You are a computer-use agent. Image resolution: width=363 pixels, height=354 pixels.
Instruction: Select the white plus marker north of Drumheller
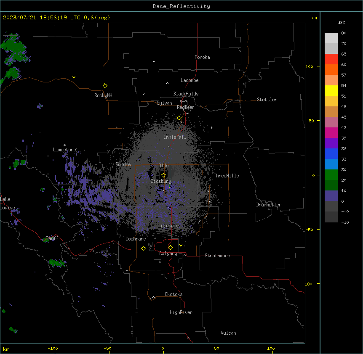pos(258,158)
